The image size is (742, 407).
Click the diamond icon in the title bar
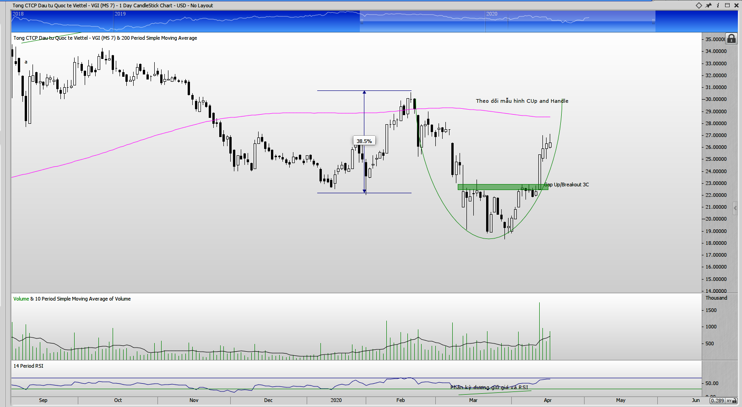pyautogui.click(x=699, y=5)
